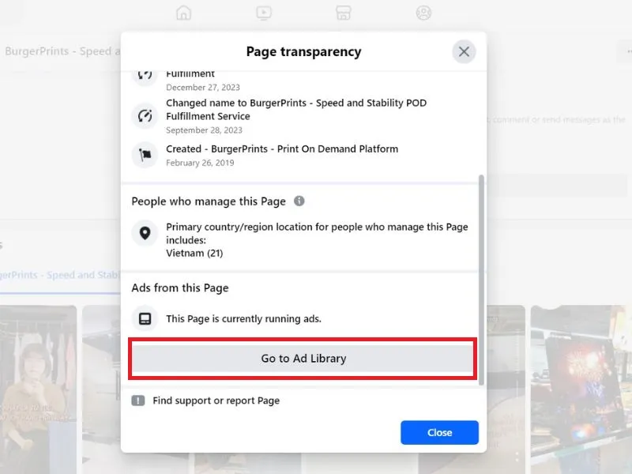Click the dialog's vertical scrollbar
This screenshot has width=632, height=474.
(481, 280)
